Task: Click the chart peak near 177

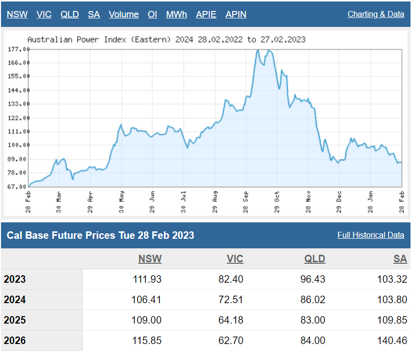Action: pyautogui.click(x=258, y=50)
